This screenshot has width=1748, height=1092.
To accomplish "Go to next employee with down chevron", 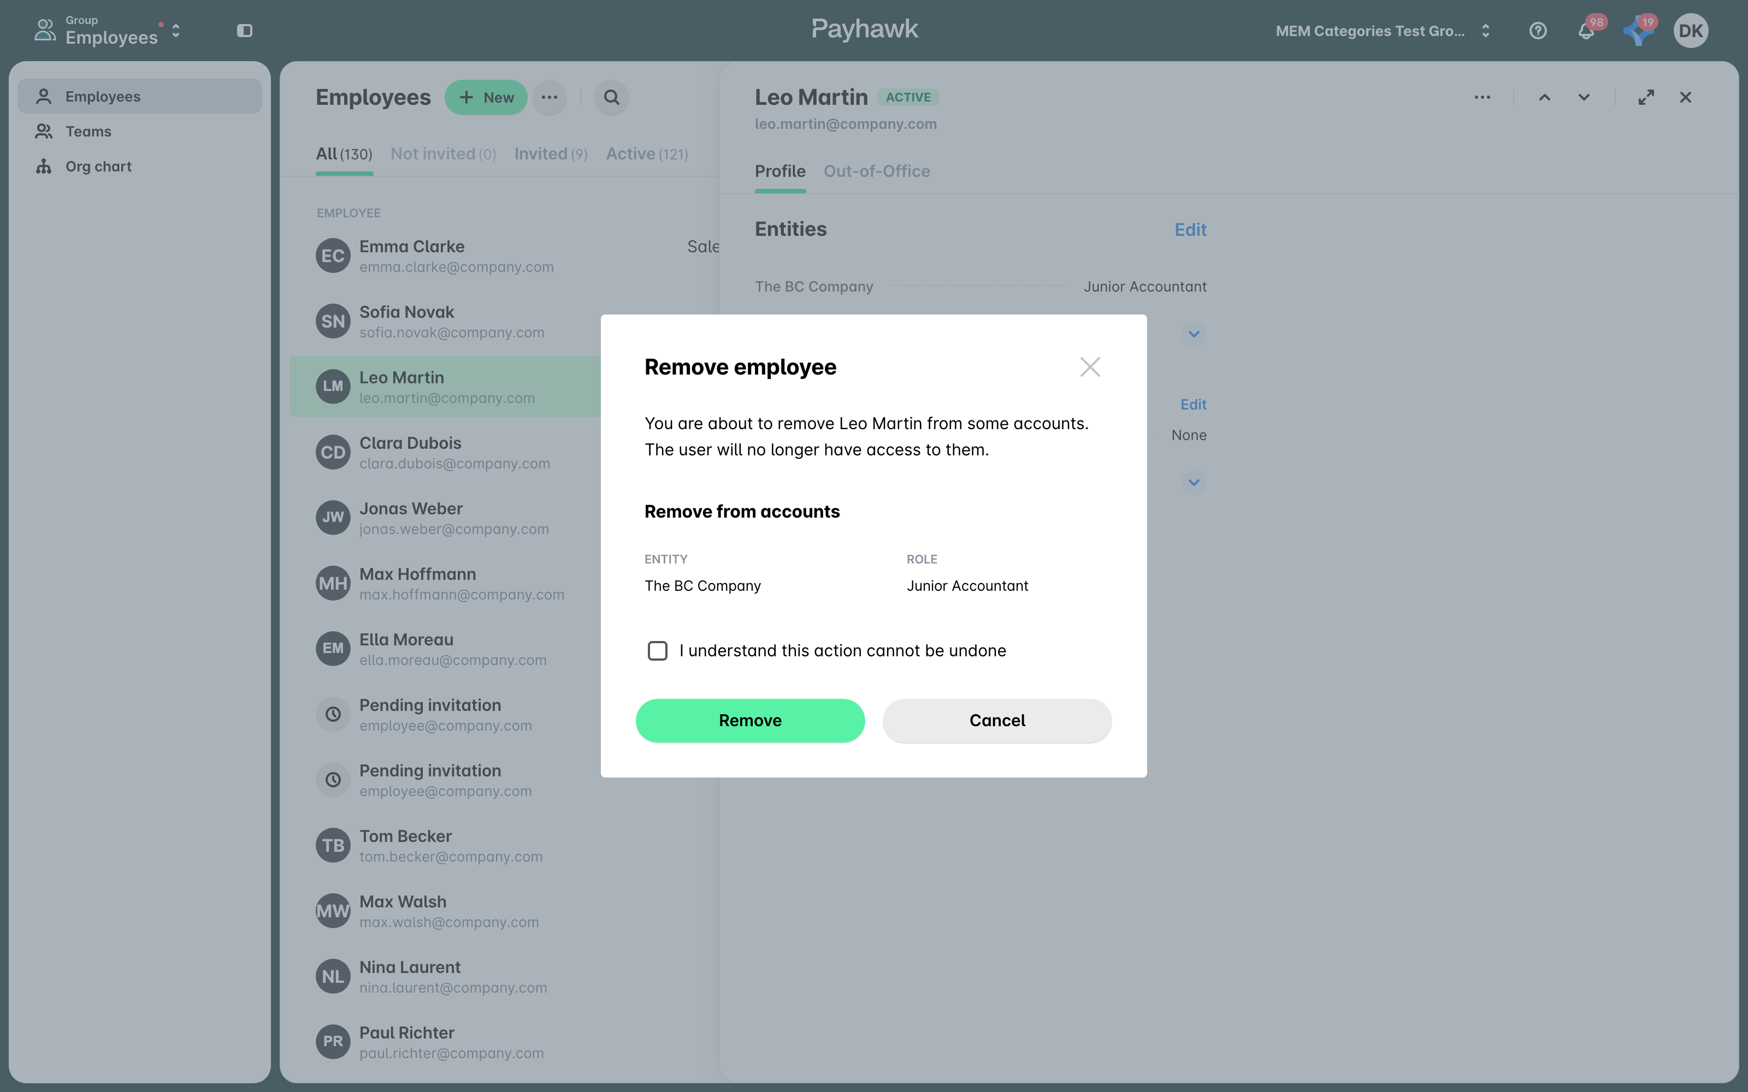I will click(1584, 98).
